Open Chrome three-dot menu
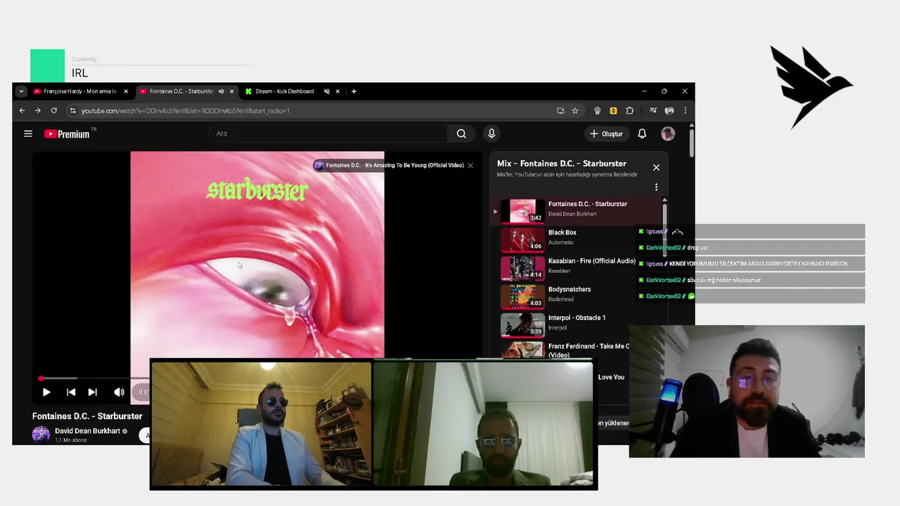The width and height of the screenshot is (900, 506). tap(685, 110)
